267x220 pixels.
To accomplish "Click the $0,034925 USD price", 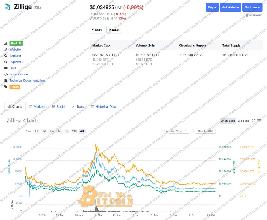I will [x=106, y=8].
